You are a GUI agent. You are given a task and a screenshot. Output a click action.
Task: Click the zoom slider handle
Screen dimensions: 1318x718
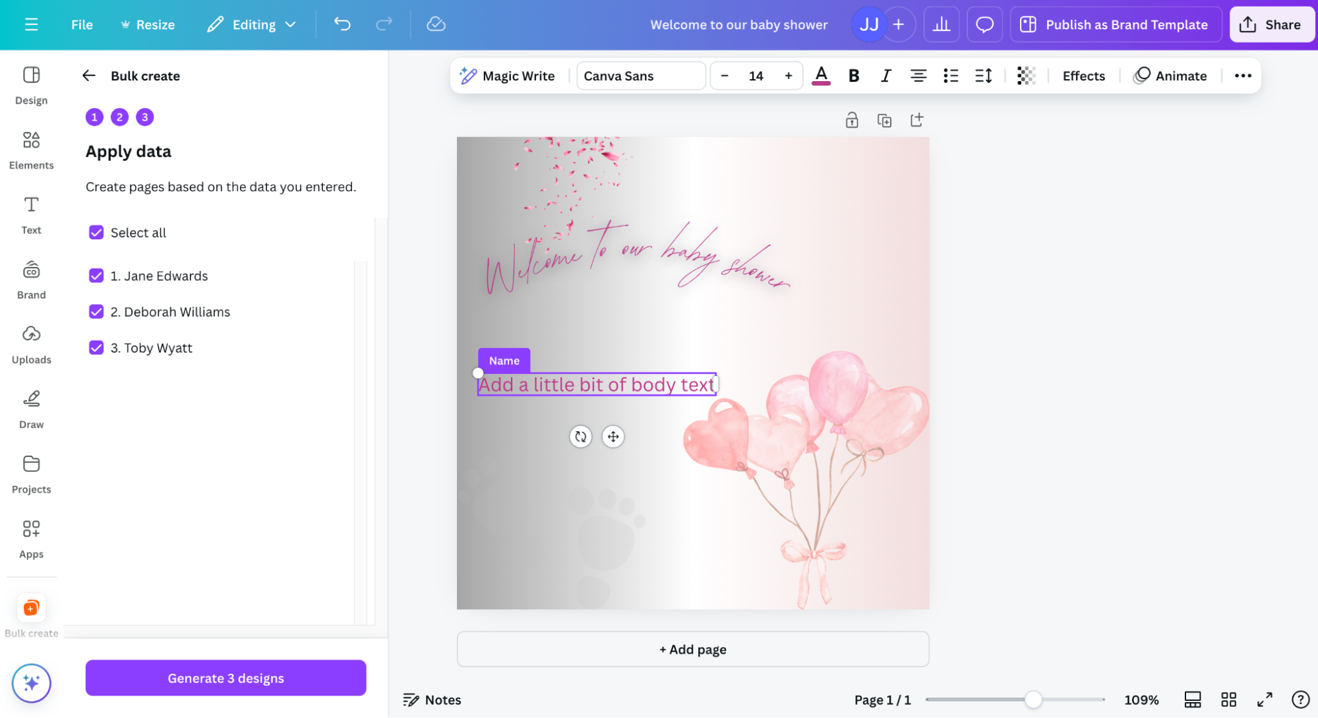point(1033,700)
